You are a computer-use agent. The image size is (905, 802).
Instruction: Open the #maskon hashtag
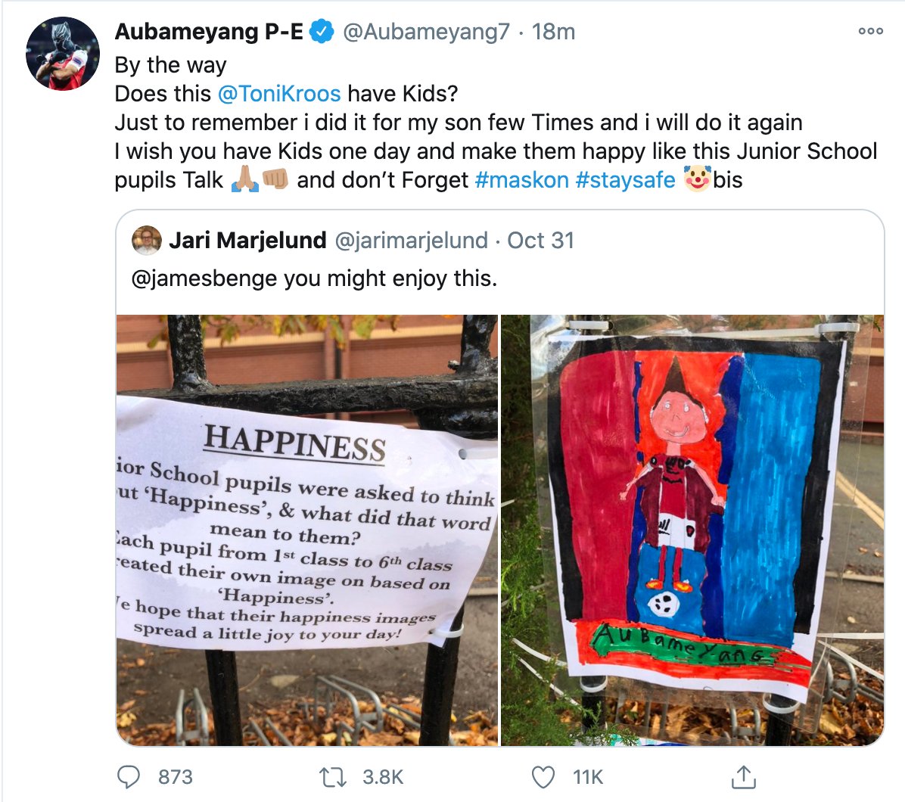(x=521, y=180)
